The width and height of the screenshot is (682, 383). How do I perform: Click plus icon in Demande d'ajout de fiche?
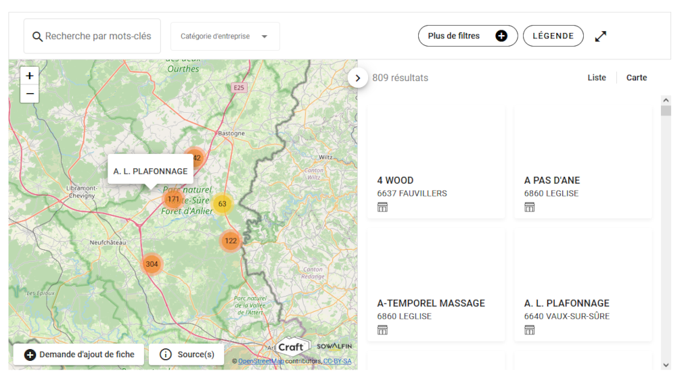pyautogui.click(x=30, y=355)
